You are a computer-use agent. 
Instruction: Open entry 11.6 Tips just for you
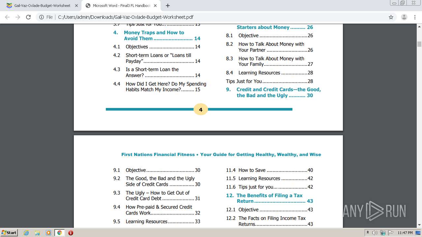click(269, 187)
